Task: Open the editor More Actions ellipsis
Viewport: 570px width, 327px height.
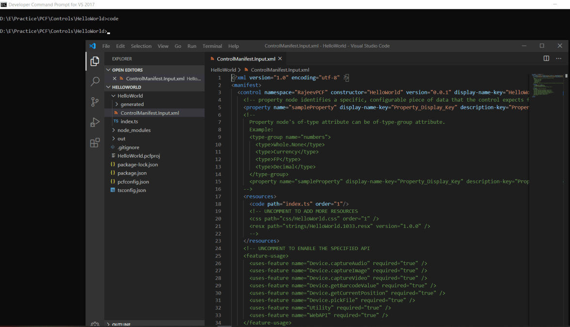Action: pos(560,59)
